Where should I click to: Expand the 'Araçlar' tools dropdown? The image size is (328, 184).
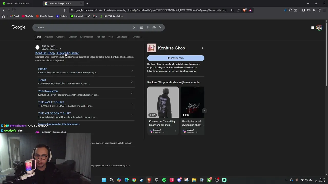[x=138, y=37]
